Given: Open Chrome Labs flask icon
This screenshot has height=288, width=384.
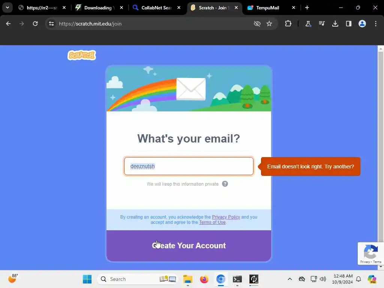Looking at the screenshot, I should 308,24.
